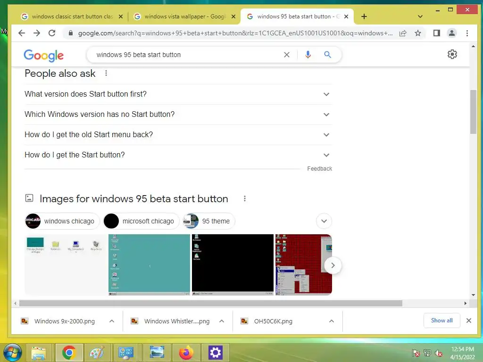Switch to windows classic start button tab
The height and width of the screenshot is (362, 483).
tap(72, 16)
